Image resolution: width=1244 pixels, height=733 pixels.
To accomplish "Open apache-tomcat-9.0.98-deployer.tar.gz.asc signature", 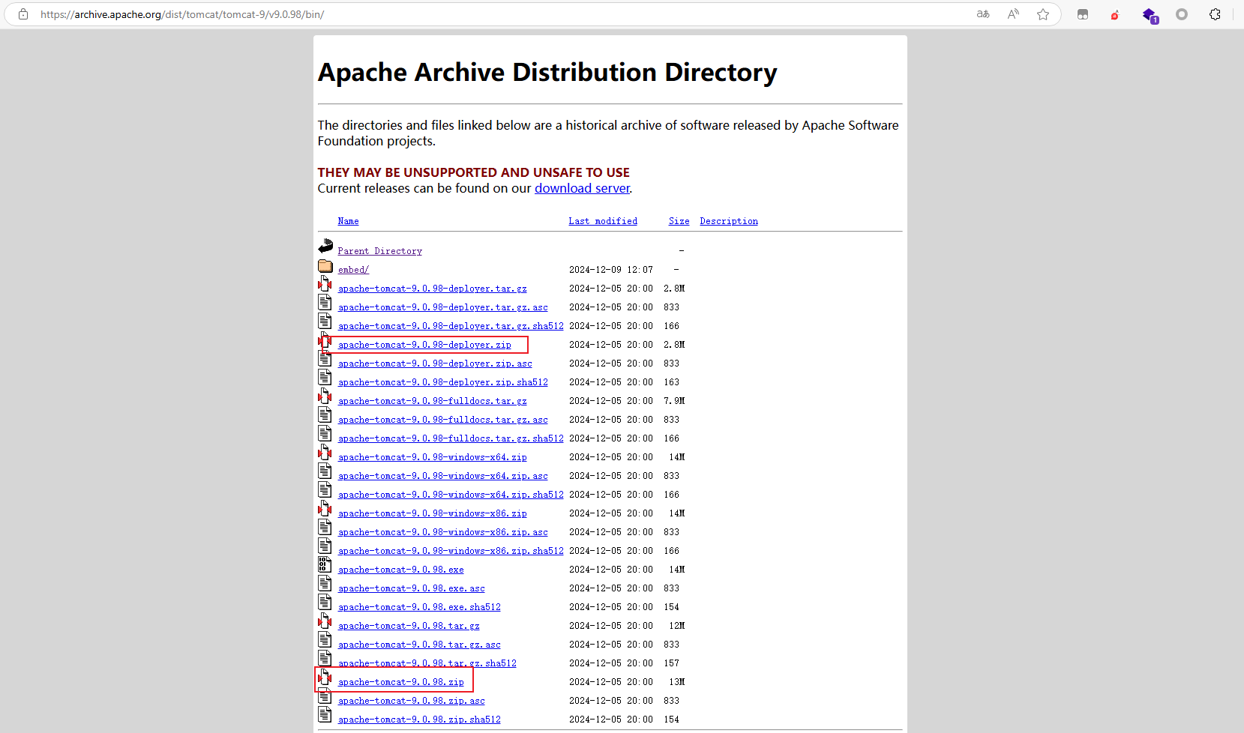I will [442, 307].
